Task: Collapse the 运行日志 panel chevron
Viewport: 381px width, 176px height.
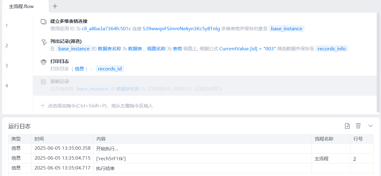Action: point(370,126)
